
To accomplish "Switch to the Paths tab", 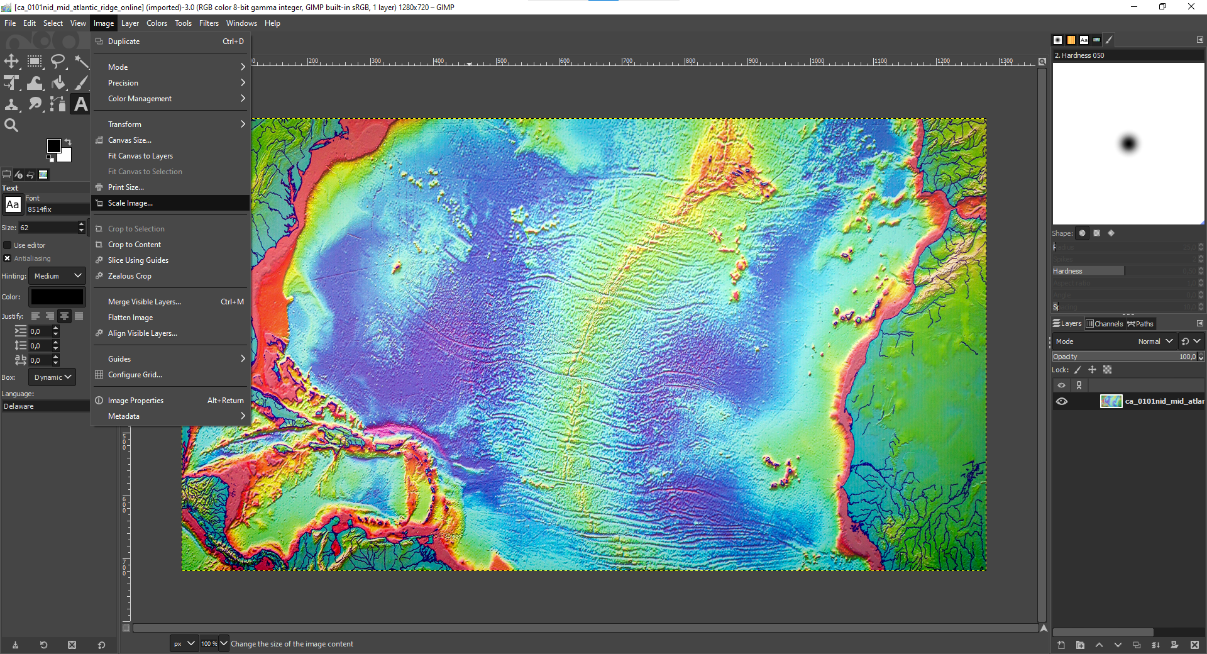I will (1140, 324).
